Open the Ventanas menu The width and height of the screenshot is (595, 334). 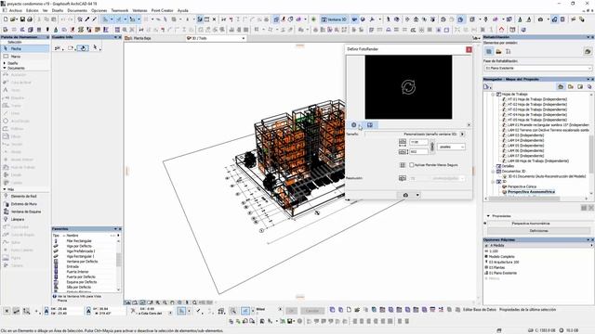pyautogui.click(x=139, y=10)
